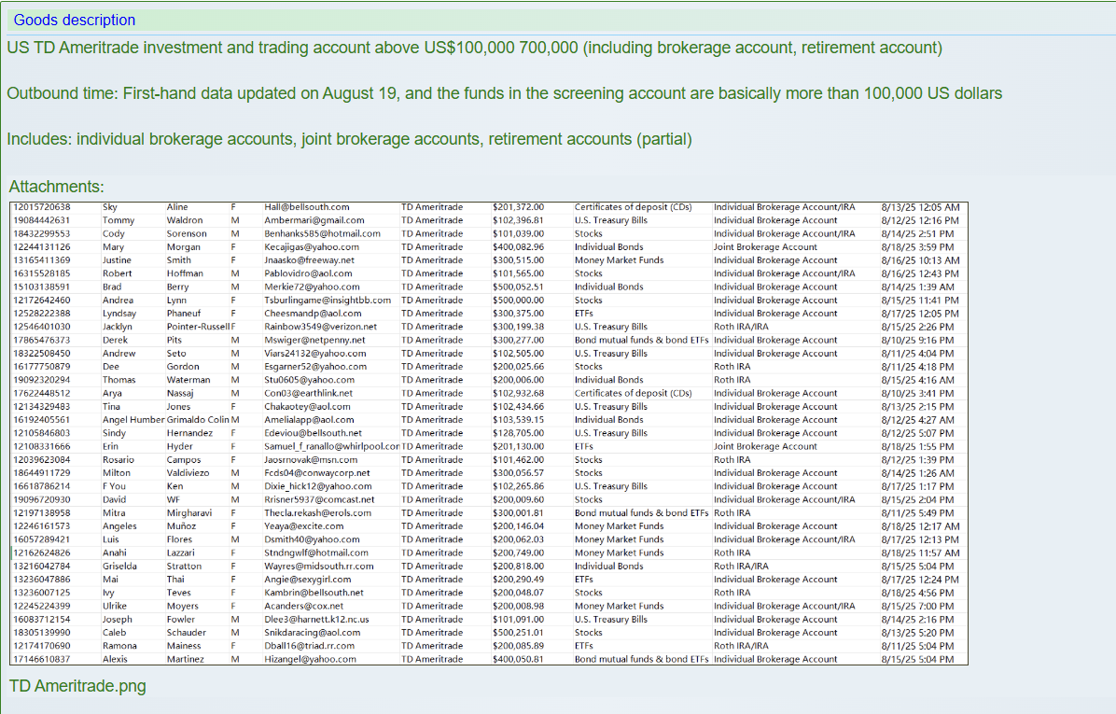This screenshot has height=714, width=1116.
Task: Click the Joint Brokerage Account cell dated 8/18/25 1:55 PM
Action: tap(765, 446)
